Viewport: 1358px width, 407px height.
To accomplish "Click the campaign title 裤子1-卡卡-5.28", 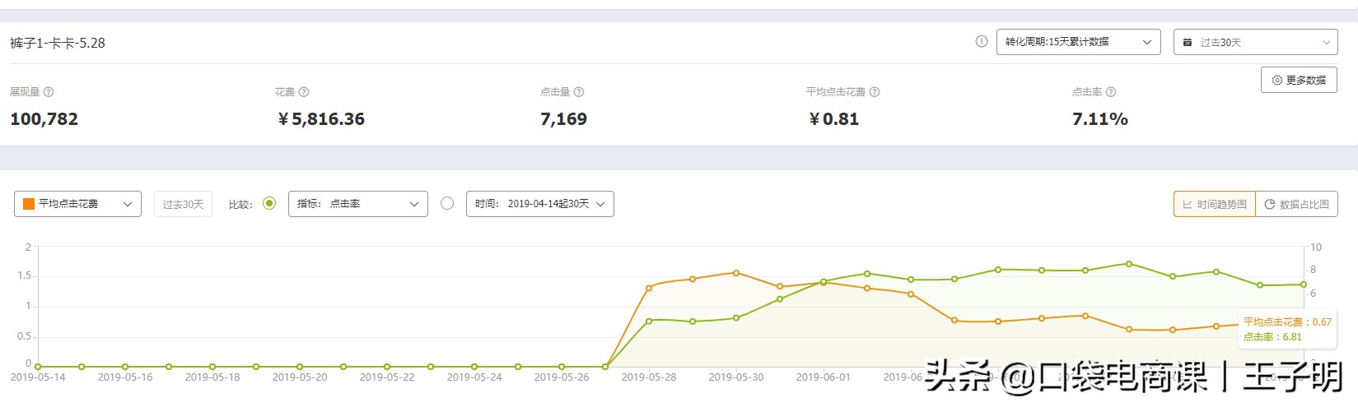I will pyautogui.click(x=58, y=43).
